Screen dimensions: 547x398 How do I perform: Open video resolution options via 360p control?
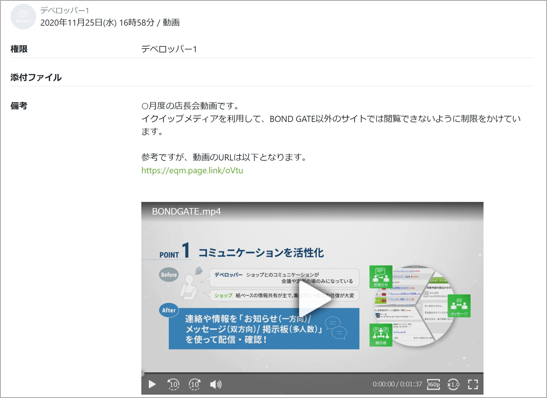tap(433, 384)
